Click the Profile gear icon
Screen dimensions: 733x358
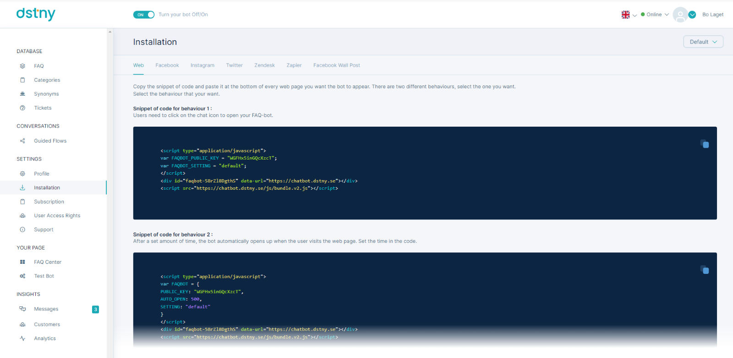22,174
